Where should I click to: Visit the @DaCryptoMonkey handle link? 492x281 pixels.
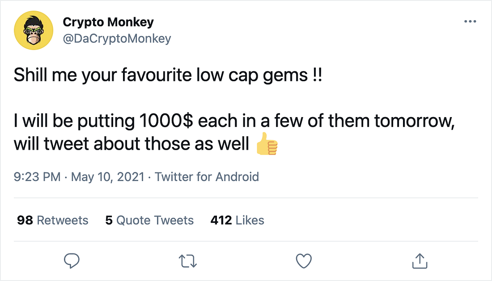(117, 38)
